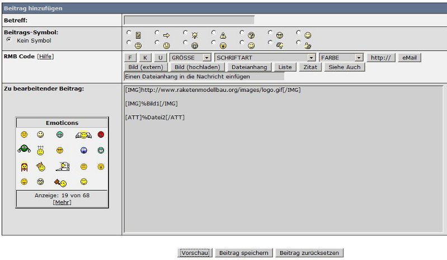Choose the warning triangle post symbol
447x260 pixels.
point(214,34)
